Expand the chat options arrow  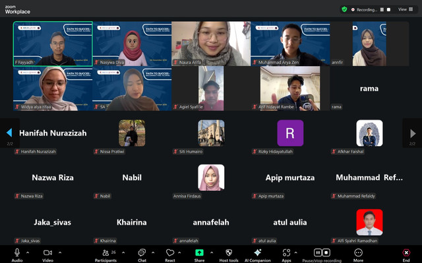153,252
